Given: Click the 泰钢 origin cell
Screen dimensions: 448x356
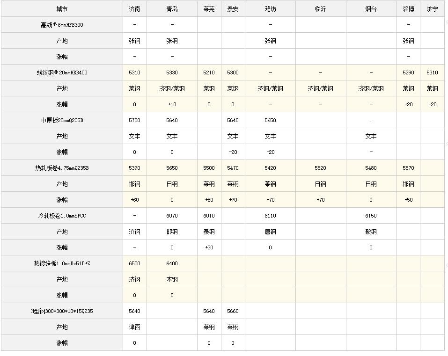Looking at the screenshot, I should pyautogui.click(x=209, y=232).
